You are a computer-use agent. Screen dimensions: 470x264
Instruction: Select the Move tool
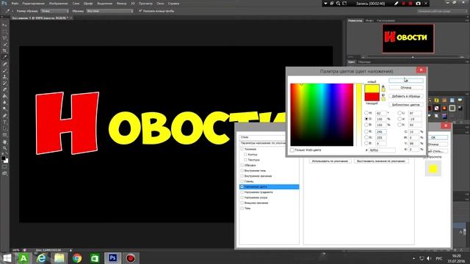4,25
